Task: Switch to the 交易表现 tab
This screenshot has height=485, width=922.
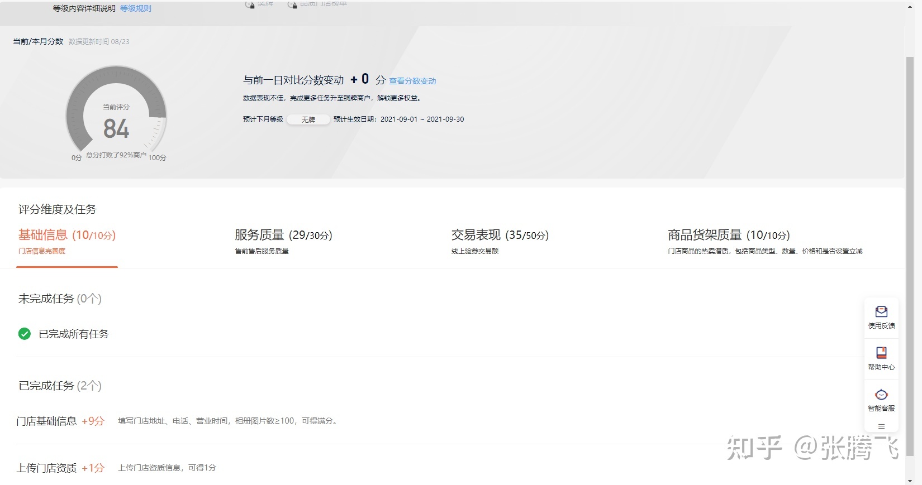Action: tap(500, 241)
